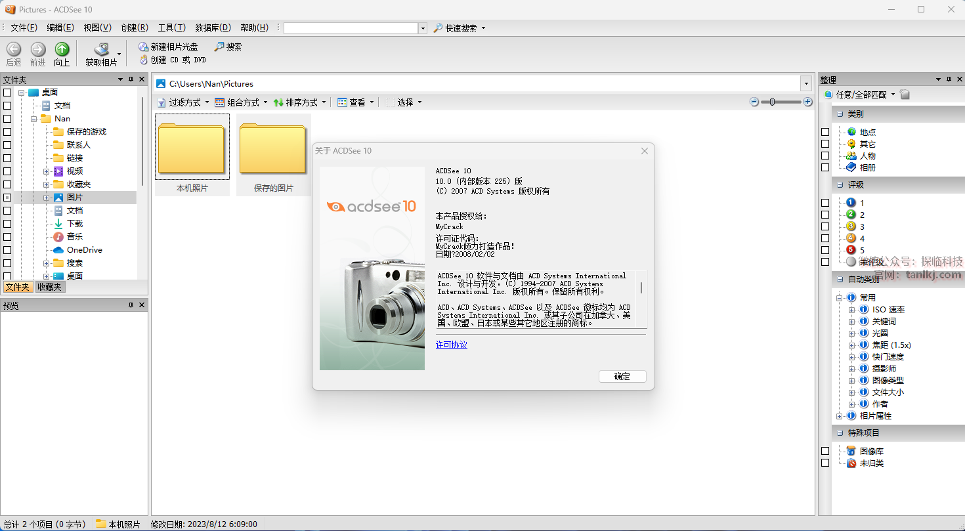
Task: Open the 数据库(D) menu
Action: point(213,28)
